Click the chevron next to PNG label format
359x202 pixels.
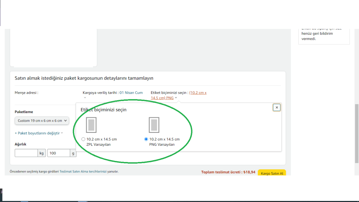tap(176, 98)
